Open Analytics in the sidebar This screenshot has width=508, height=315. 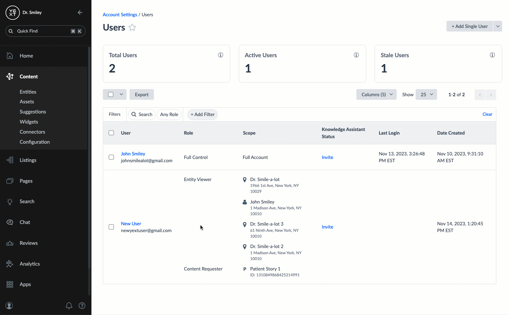[x=30, y=264]
